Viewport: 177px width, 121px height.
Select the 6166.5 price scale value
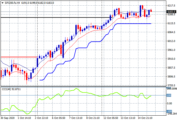171,15
